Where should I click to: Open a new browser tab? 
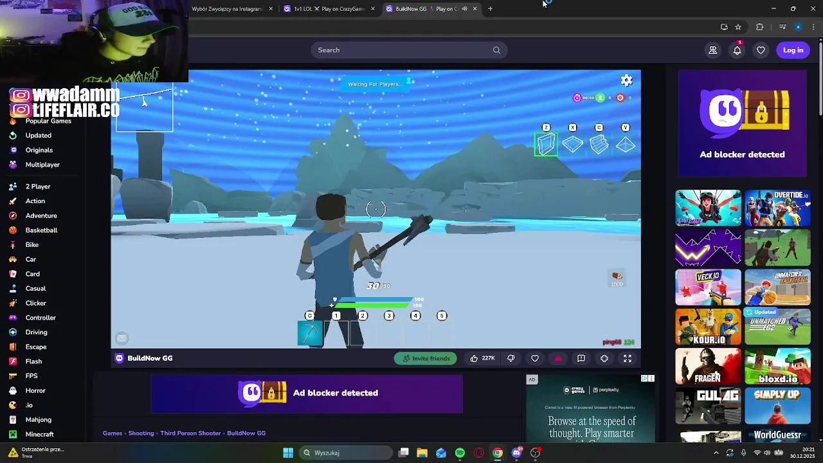pos(490,9)
